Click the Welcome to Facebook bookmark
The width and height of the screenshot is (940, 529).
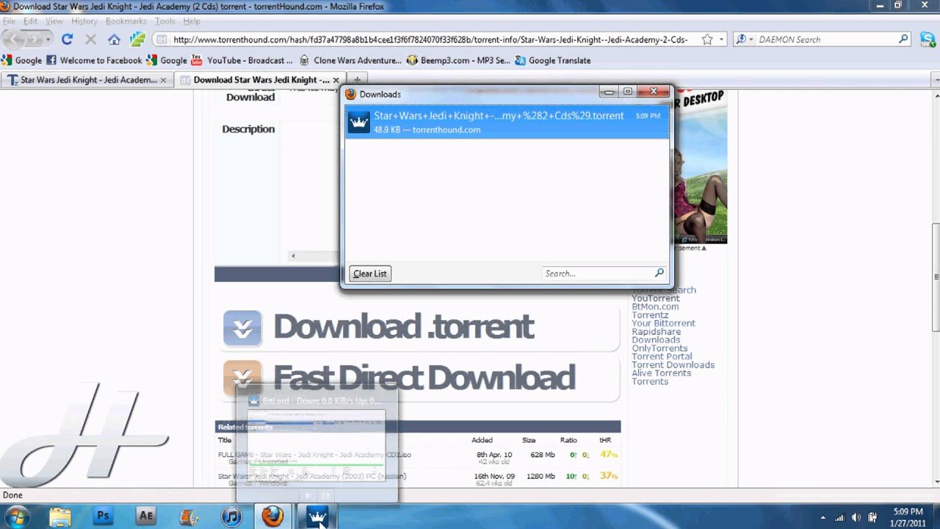[x=94, y=60]
